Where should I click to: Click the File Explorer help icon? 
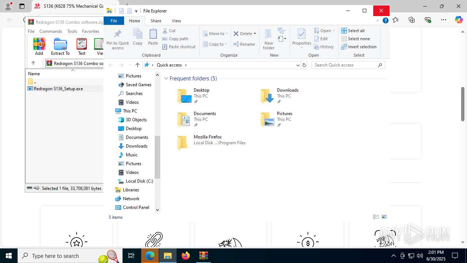pos(385,21)
